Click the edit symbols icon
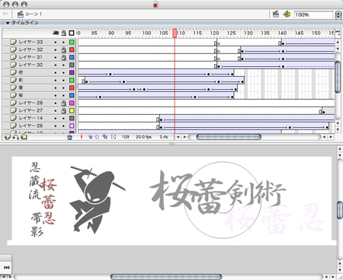The height and width of the screenshot is (280, 343). coord(287,14)
